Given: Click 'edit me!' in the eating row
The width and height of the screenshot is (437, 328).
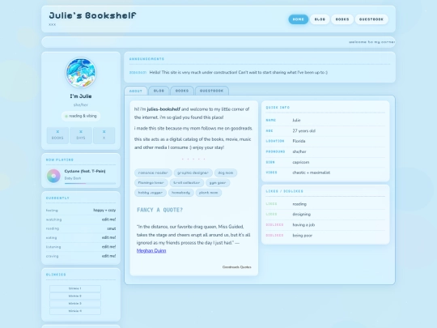Looking at the screenshot, I should pos(108,237).
